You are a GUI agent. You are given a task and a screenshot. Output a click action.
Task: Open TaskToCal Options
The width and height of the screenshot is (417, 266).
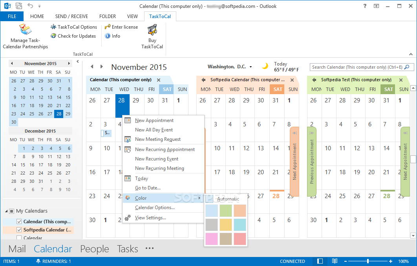click(74, 27)
